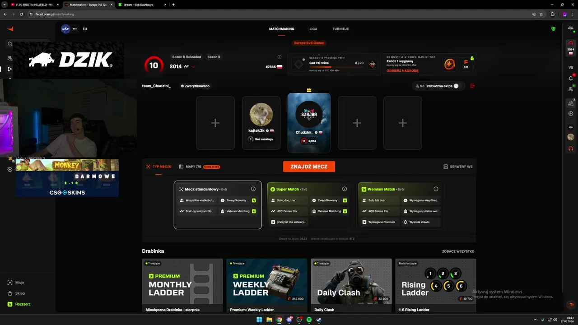Open the Premium Weekly Ladder card
Image resolution: width=578 pixels, height=325 pixels.
coord(267,285)
